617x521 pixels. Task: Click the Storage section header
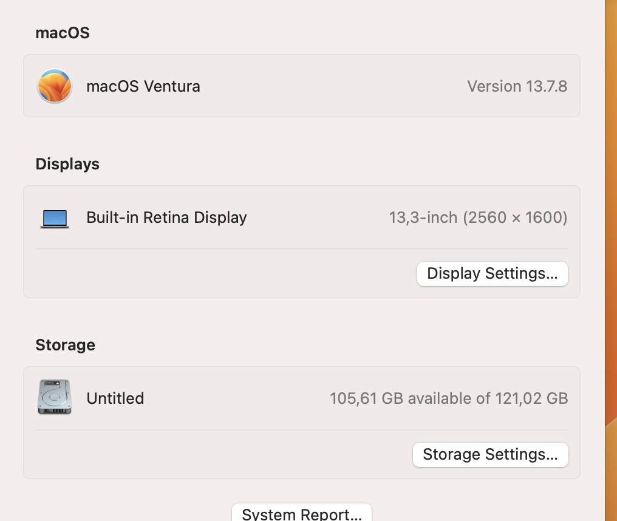pos(65,344)
